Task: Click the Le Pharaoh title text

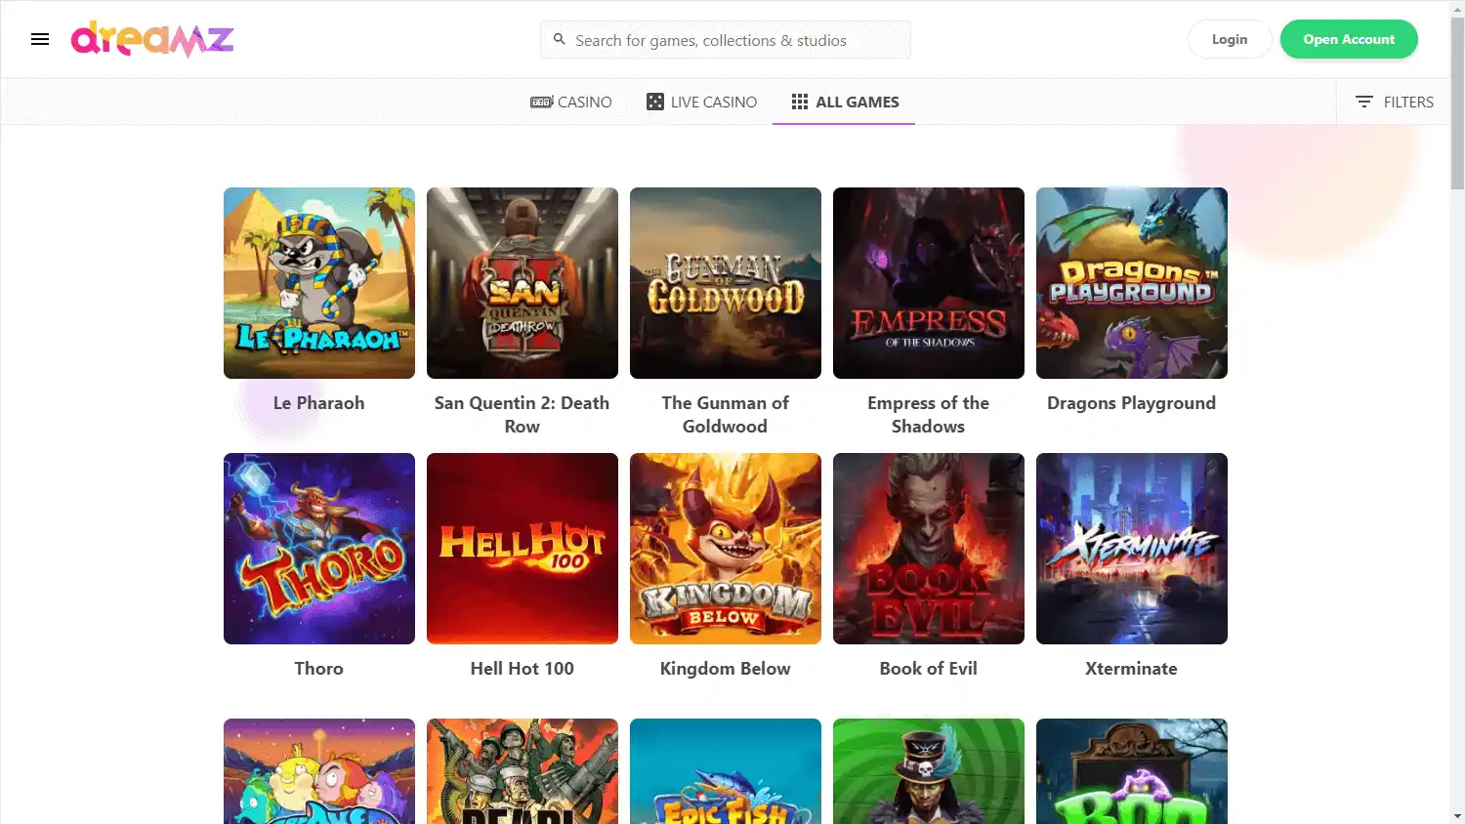Action: [319, 403]
